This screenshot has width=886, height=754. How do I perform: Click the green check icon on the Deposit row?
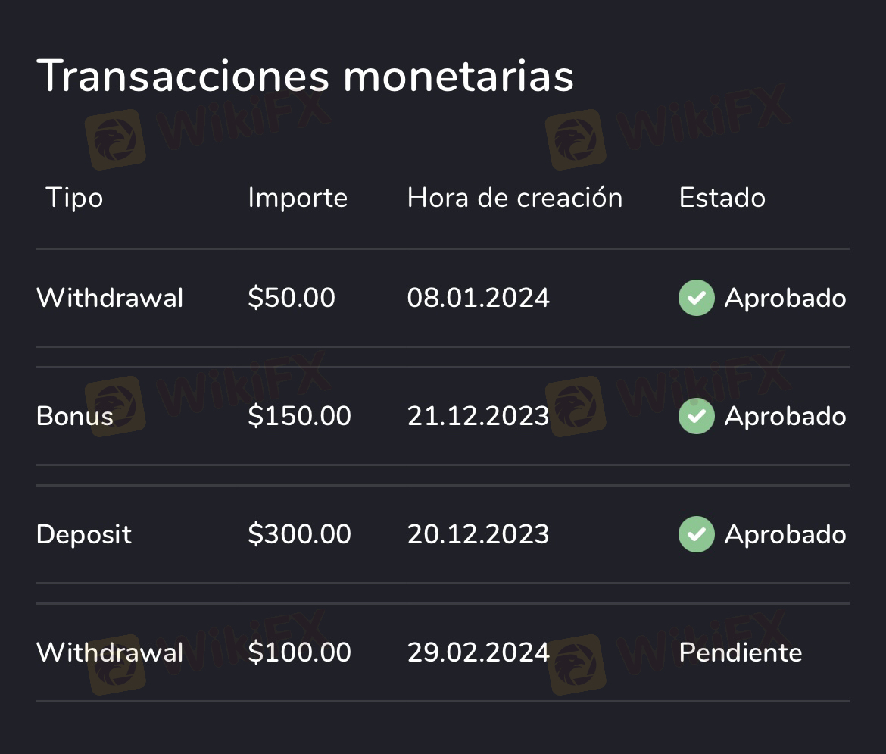pos(696,534)
